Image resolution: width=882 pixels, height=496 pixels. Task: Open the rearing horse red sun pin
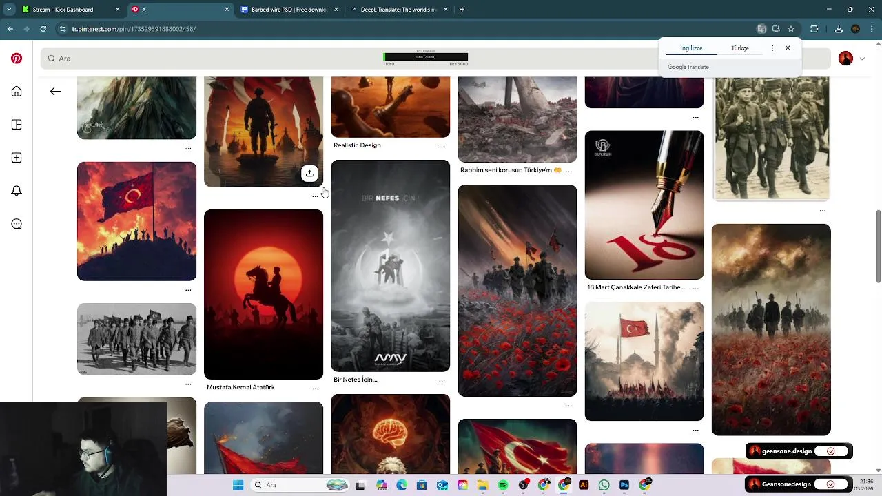coord(263,294)
